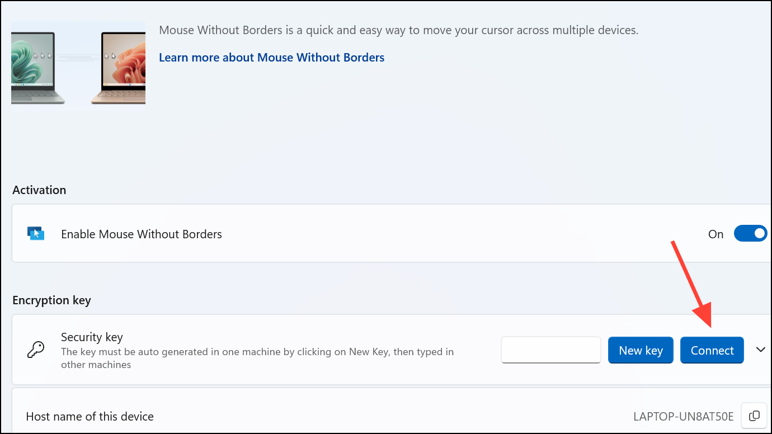Click the Security key description text
This screenshot has width=772, height=434.
click(257, 358)
